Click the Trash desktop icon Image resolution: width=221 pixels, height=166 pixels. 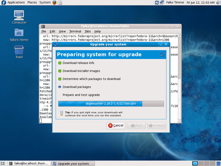pos(19,52)
